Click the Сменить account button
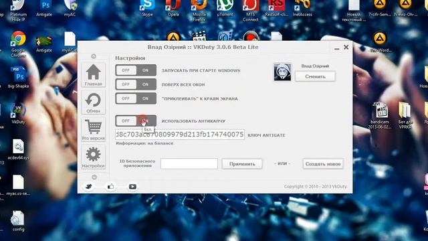 [x=315, y=76]
